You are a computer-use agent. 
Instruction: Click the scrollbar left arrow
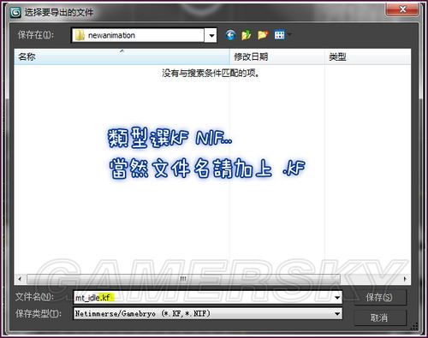tap(20, 279)
